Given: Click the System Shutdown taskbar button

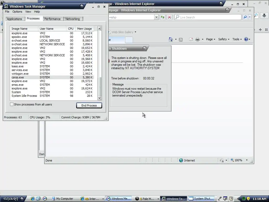Looking at the screenshot, I should click(x=201, y=199).
